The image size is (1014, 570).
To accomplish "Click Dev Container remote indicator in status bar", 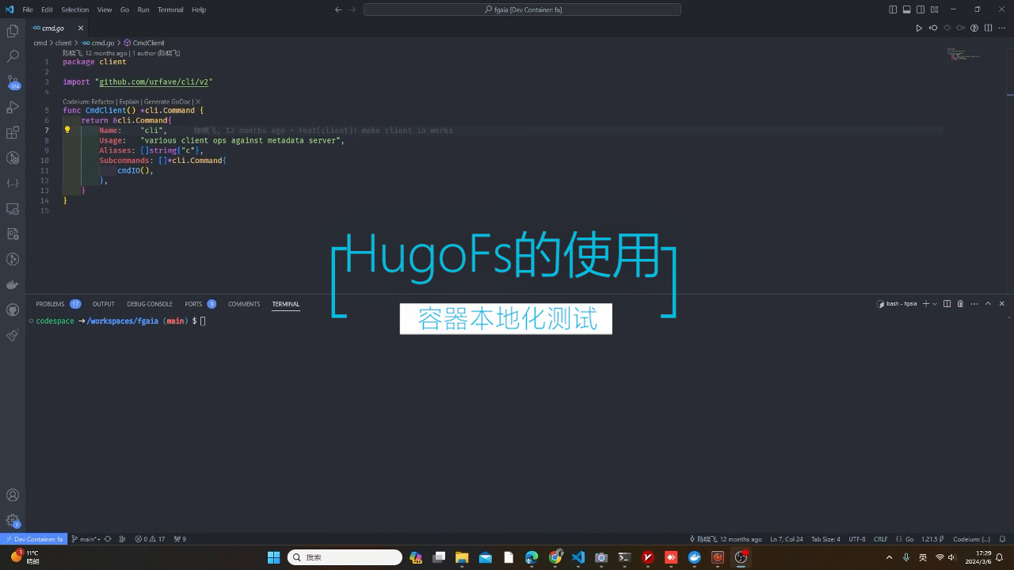I will point(33,539).
